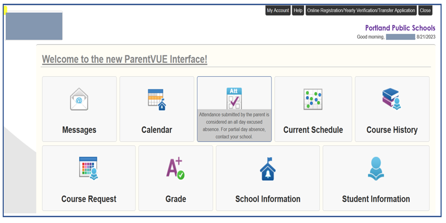Viewport: 446px width, 223px height.
Task: Open the Course Request color grid icon
Action: [88, 168]
